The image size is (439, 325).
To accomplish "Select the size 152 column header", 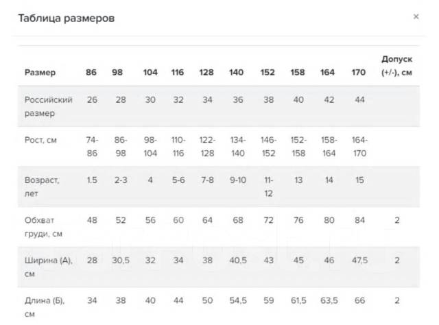I will point(268,72).
